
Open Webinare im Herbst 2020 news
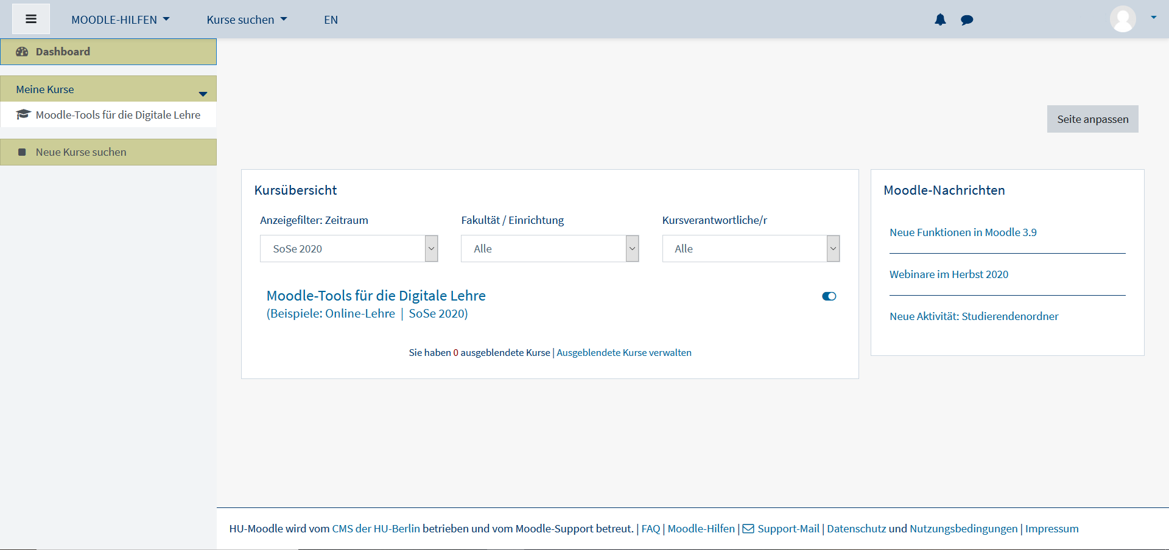[x=949, y=274]
